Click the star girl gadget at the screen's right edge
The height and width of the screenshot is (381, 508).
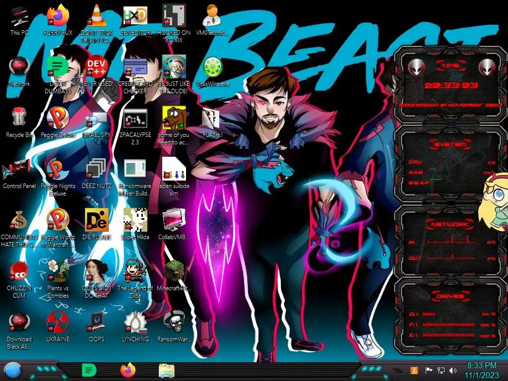494,202
